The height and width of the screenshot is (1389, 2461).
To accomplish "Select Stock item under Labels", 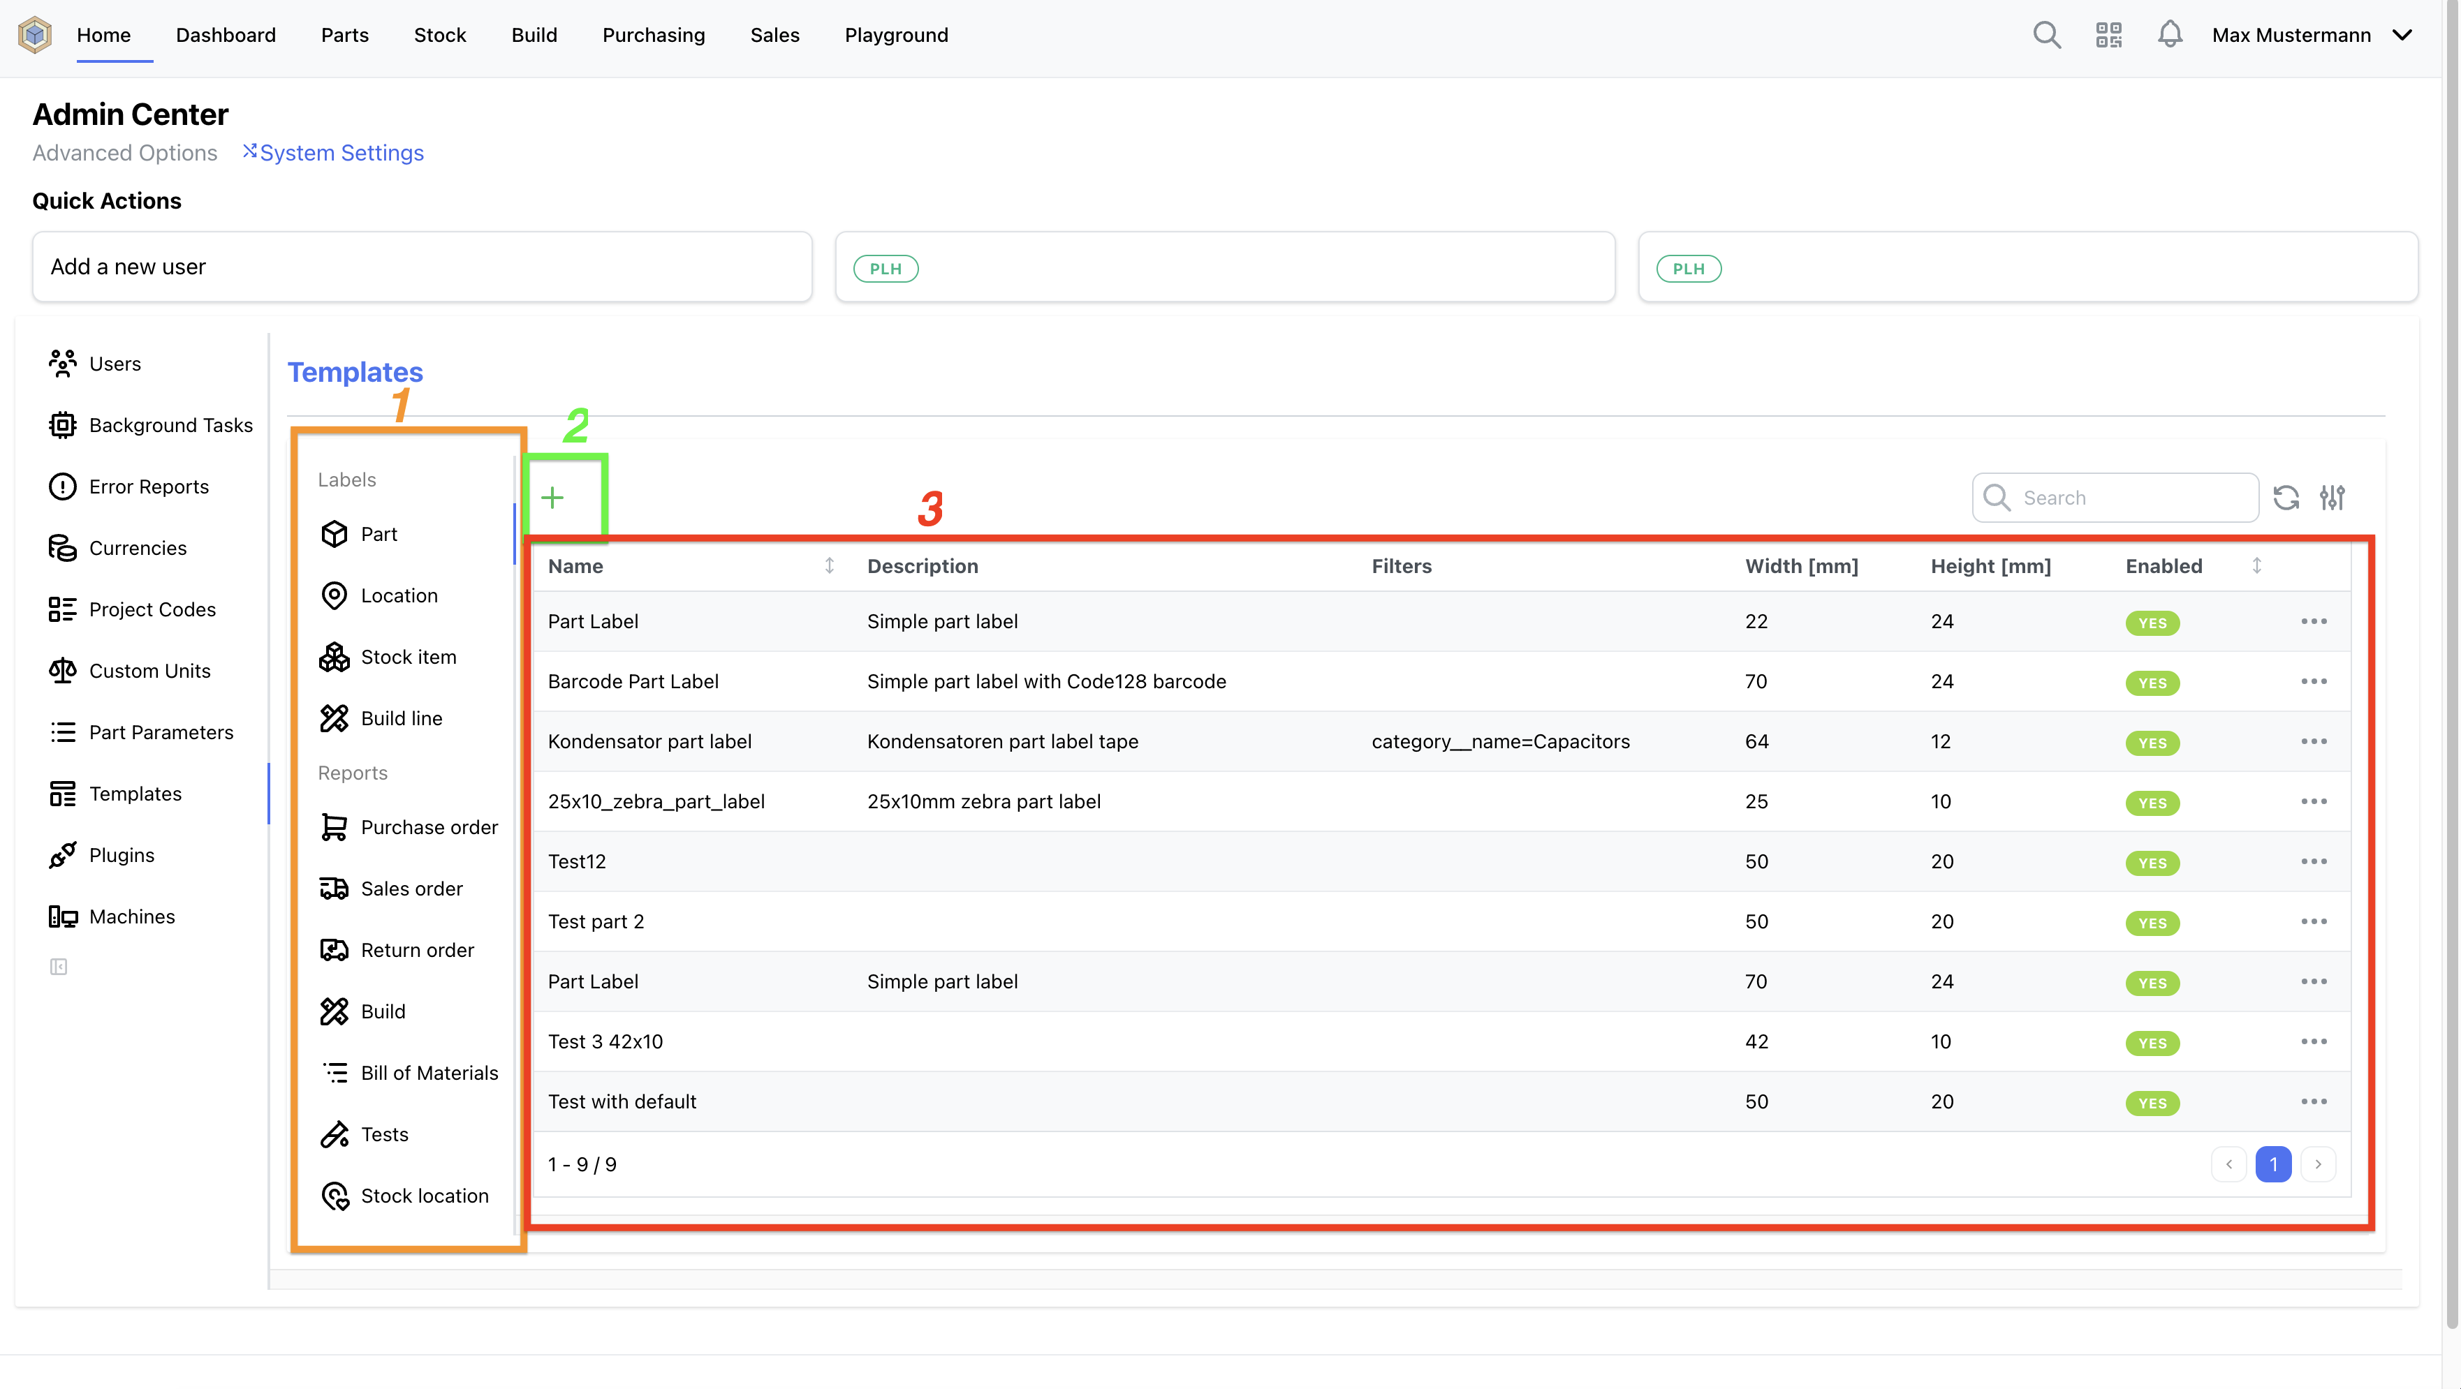I will [x=408, y=657].
